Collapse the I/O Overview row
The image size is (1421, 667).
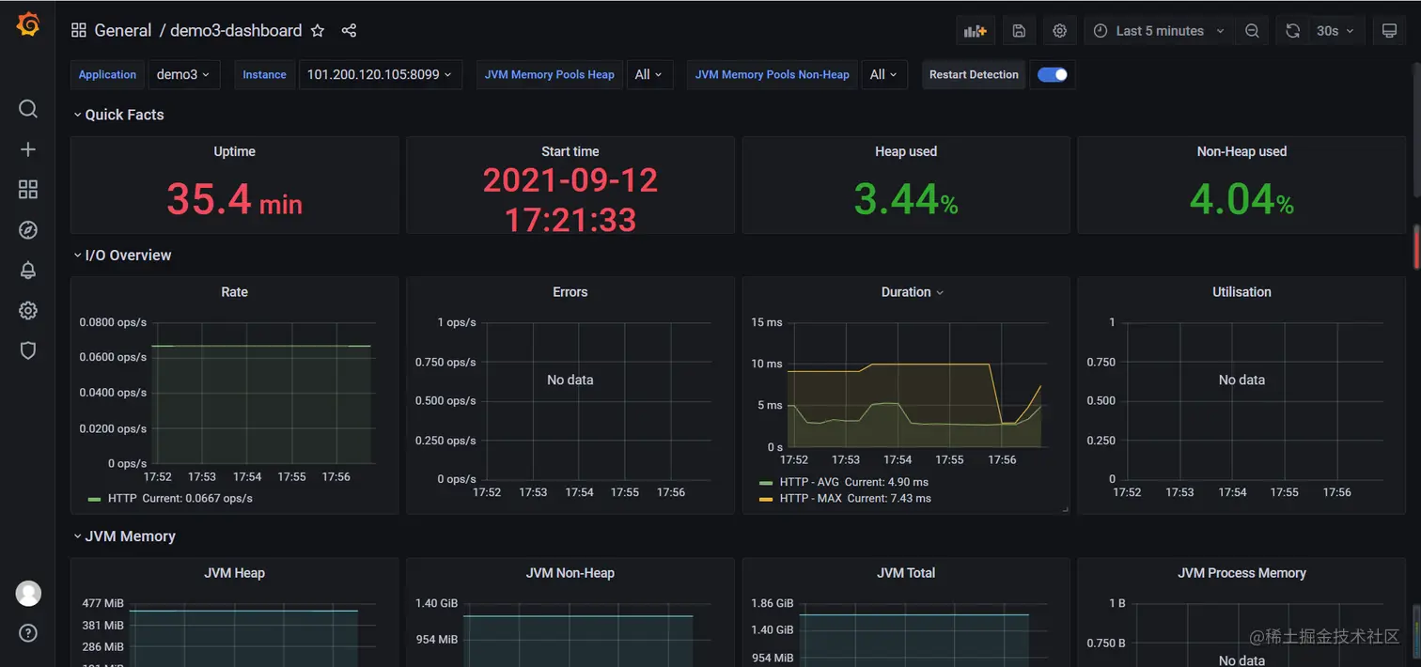[122, 256]
